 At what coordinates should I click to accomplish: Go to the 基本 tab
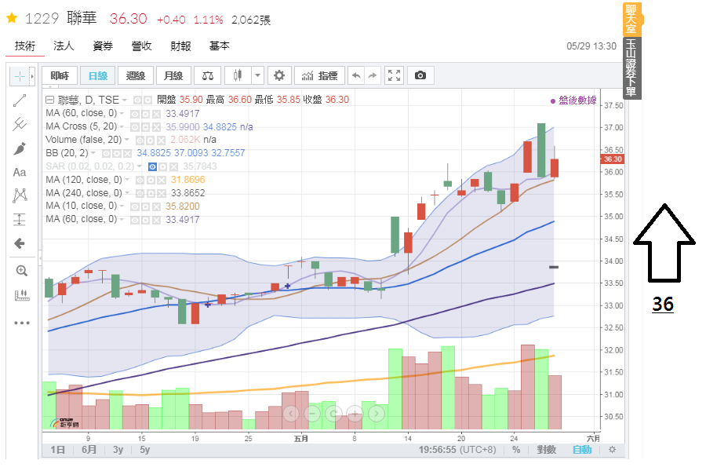pyautogui.click(x=220, y=46)
